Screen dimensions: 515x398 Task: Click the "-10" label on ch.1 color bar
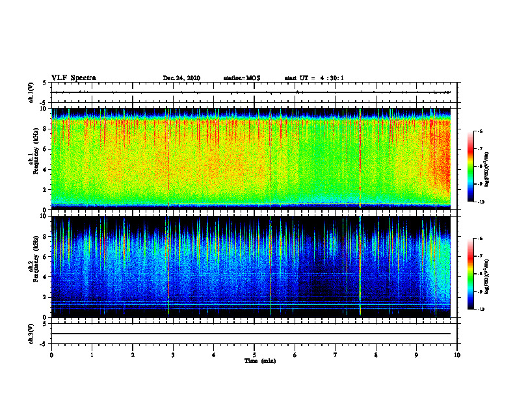481,202
